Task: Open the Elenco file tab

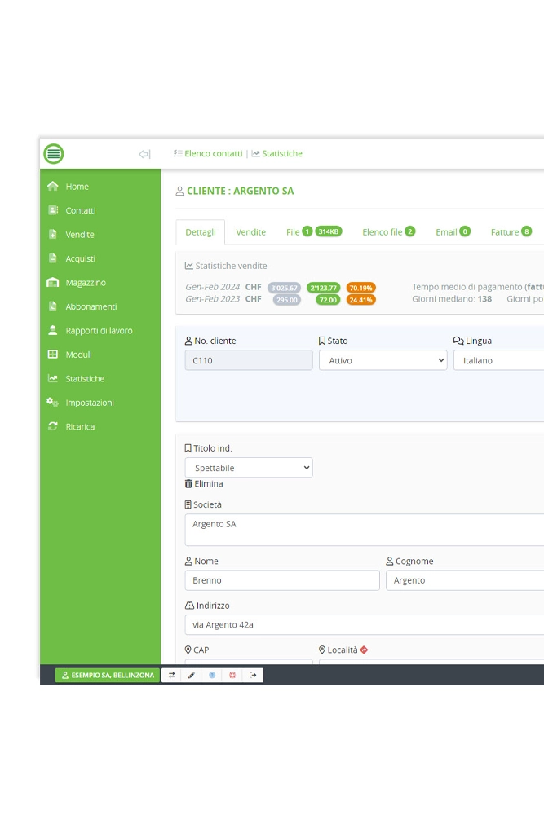Action: pyautogui.click(x=388, y=232)
